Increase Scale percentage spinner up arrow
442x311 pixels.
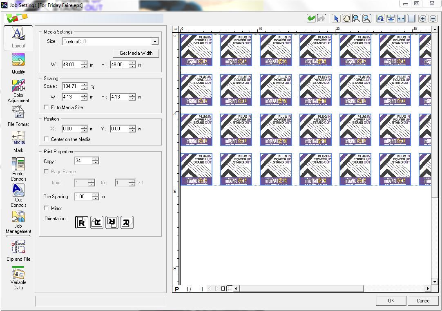(84, 85)
